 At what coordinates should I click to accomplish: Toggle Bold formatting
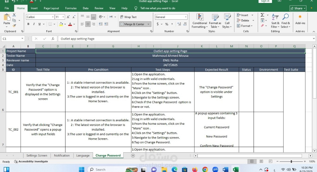[x=28, y=24]
